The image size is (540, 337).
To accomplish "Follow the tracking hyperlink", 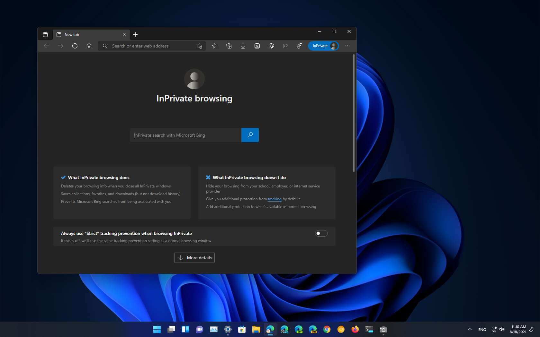I will [x=274, y=199].
